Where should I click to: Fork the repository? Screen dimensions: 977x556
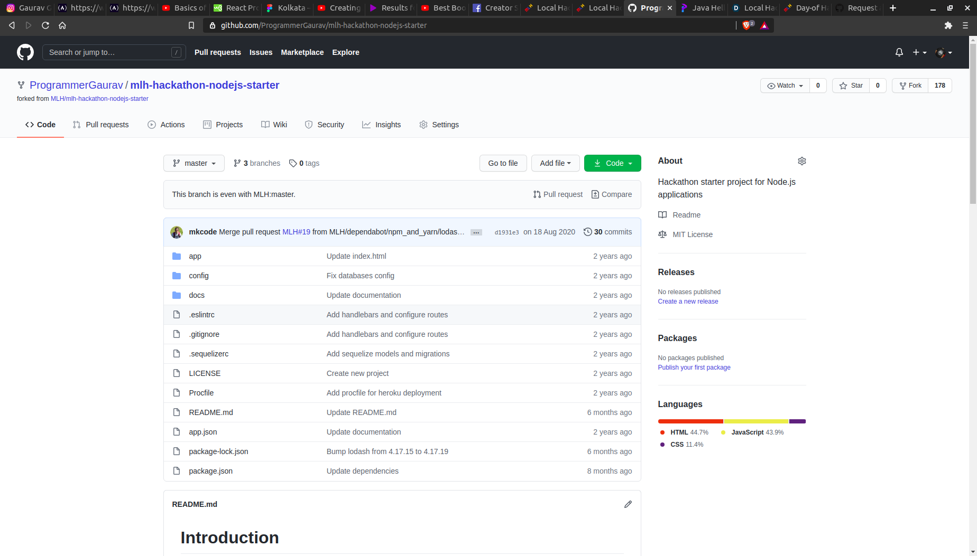coord(910,86)
